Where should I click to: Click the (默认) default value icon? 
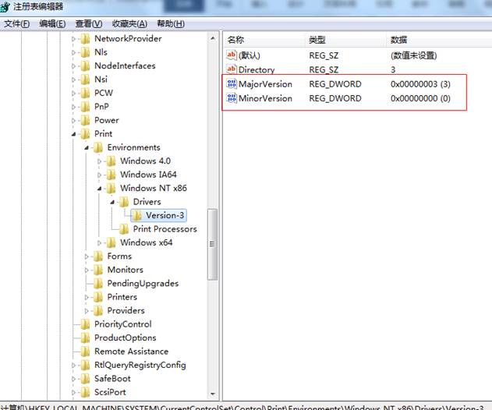coord(231,55)
